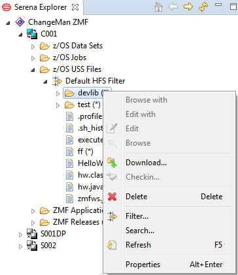Expand the ZMF Applications folder
The width and height of the screenshot is (238, 275).
click(x=33, y=211)
